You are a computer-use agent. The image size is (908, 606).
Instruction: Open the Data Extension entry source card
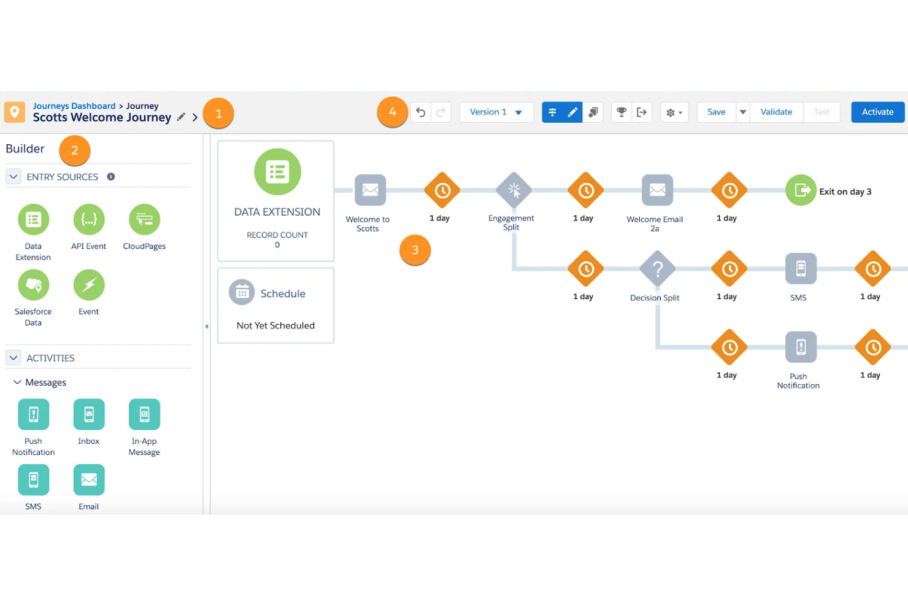pos(276,201)
